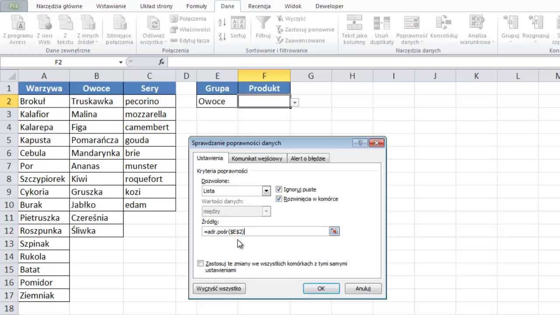Select cell containing mozzarella
The width and height of the screenshot is (560, 315).
pyautogui.click(x=150, y=114)
